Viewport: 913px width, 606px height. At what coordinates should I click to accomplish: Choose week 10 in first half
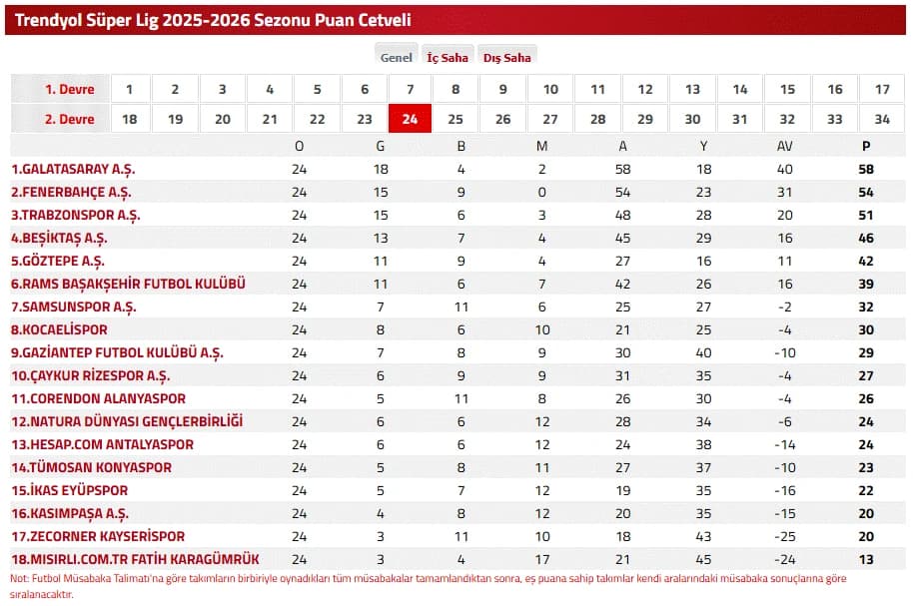tap(550, 89)
